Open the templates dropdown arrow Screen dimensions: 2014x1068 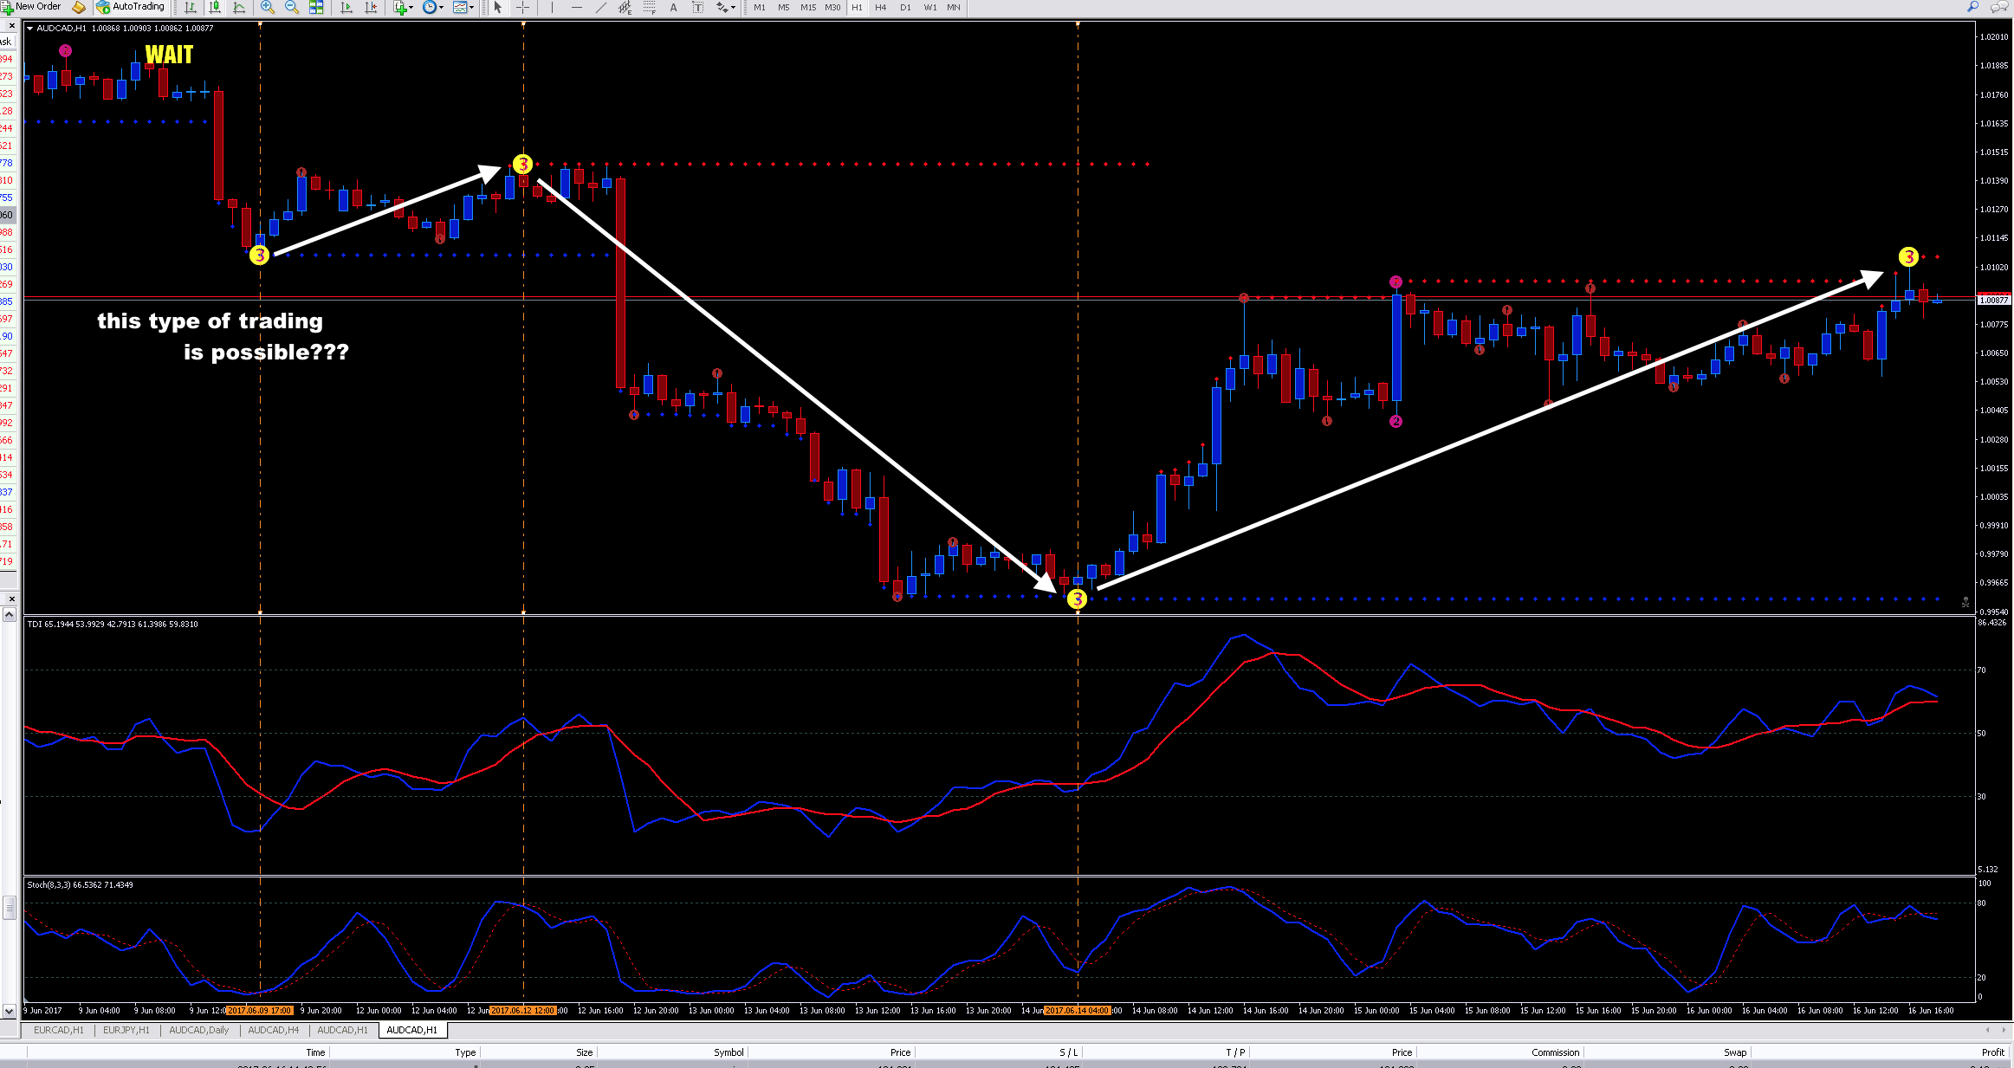point(472,8)
